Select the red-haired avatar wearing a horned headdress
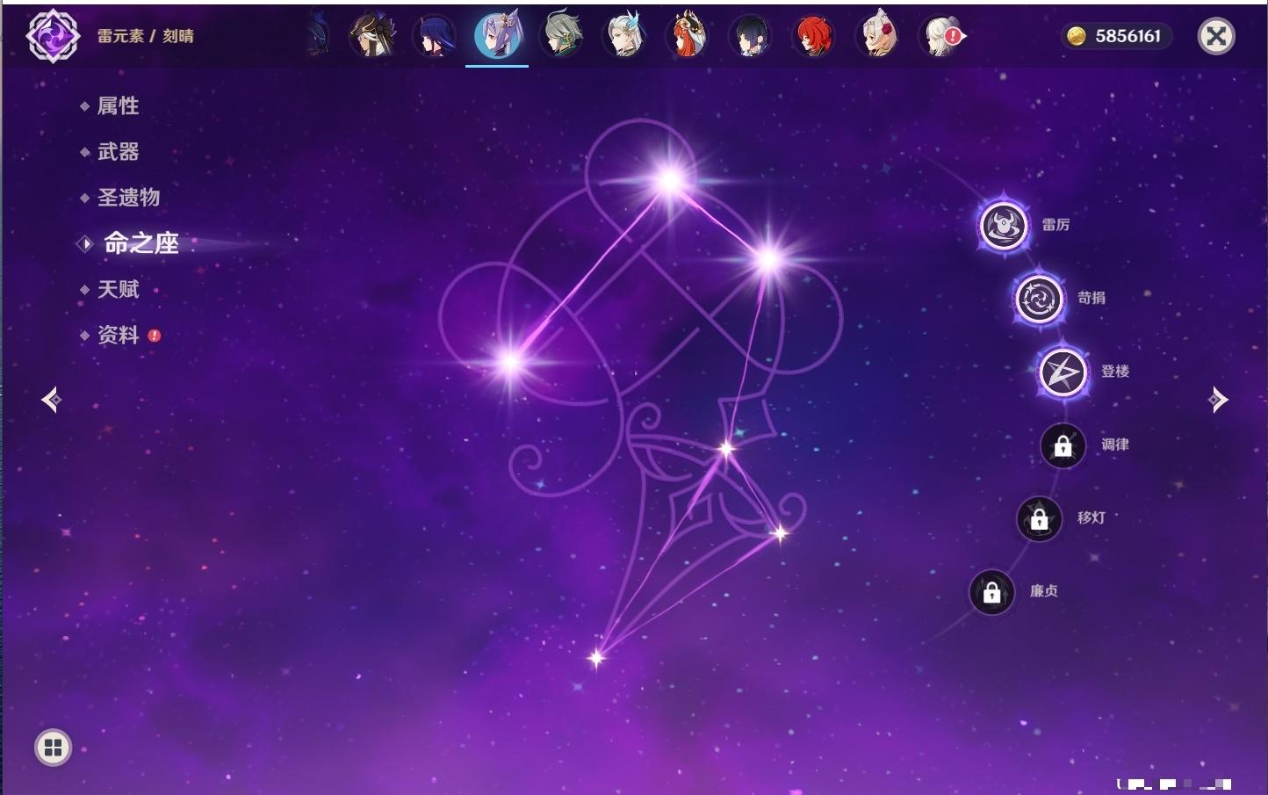This screenshot has width=1268, height=795. (688, 36)
